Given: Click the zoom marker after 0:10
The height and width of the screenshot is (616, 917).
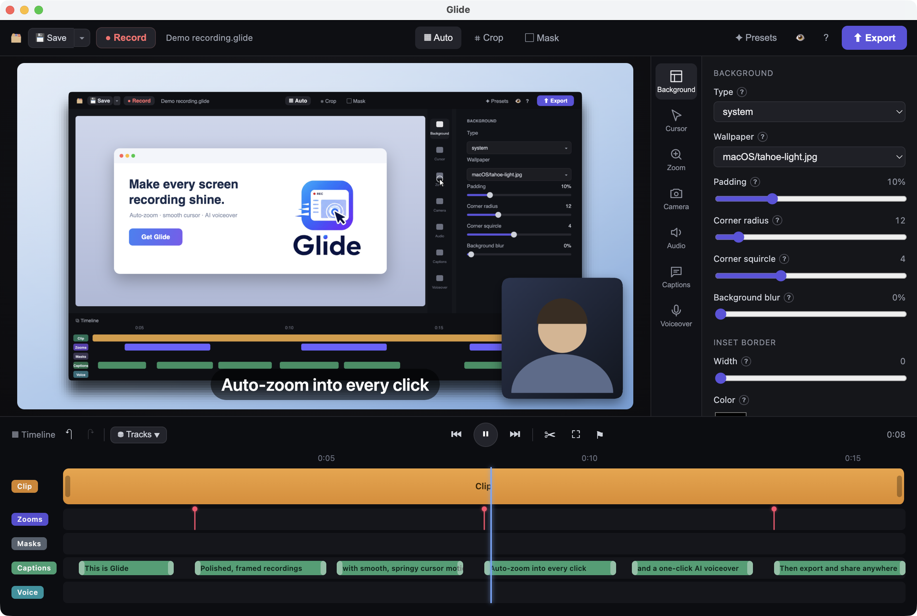Looking at the screenshot, I should [774, 518].
